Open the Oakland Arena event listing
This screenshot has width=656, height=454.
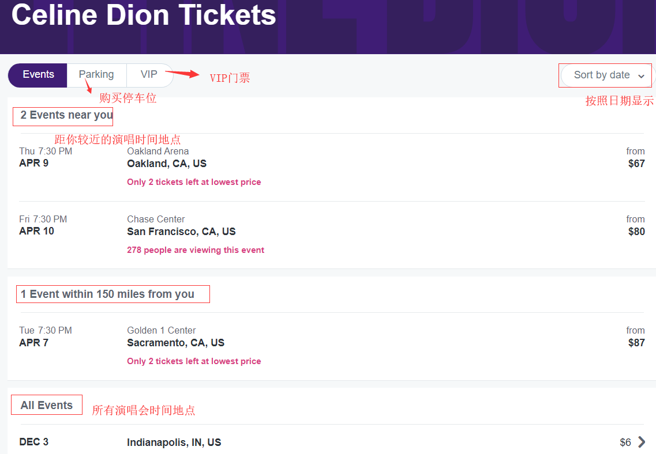[158, 152]
